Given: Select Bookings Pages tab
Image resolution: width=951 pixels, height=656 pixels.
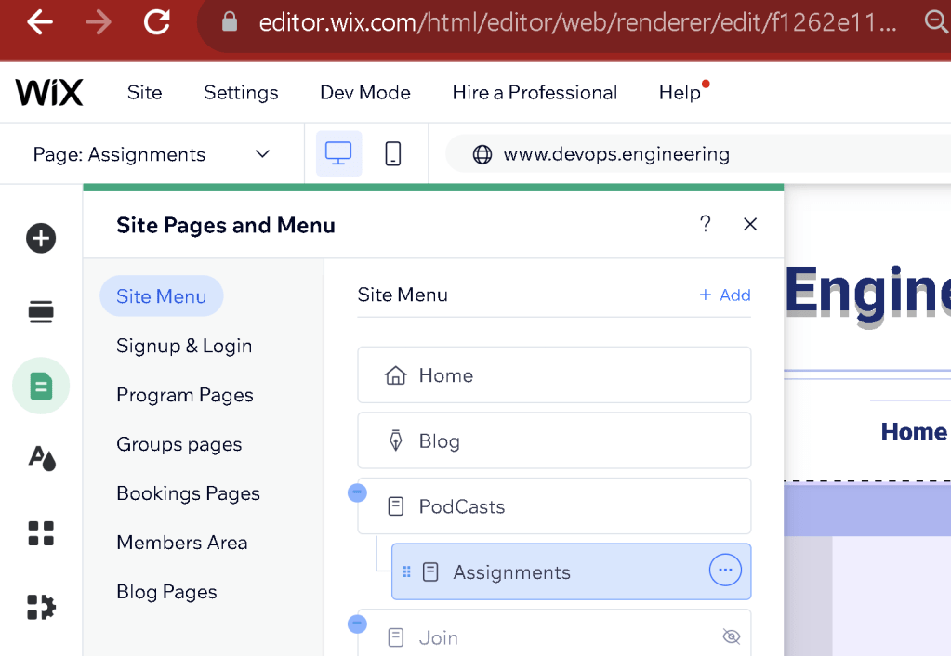Looking at the screenshot, I should (x=188, y=492).
